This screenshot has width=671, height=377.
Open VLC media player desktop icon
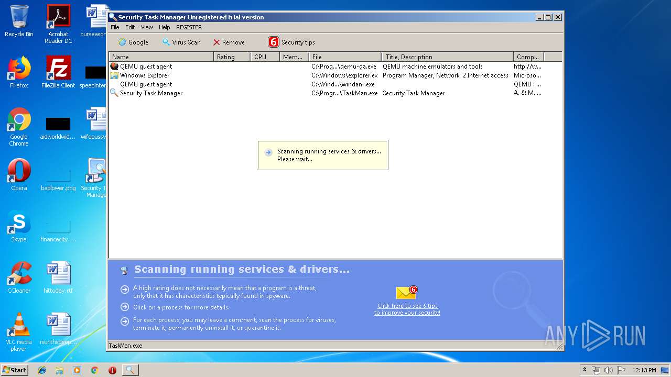(x=19, y=332)
